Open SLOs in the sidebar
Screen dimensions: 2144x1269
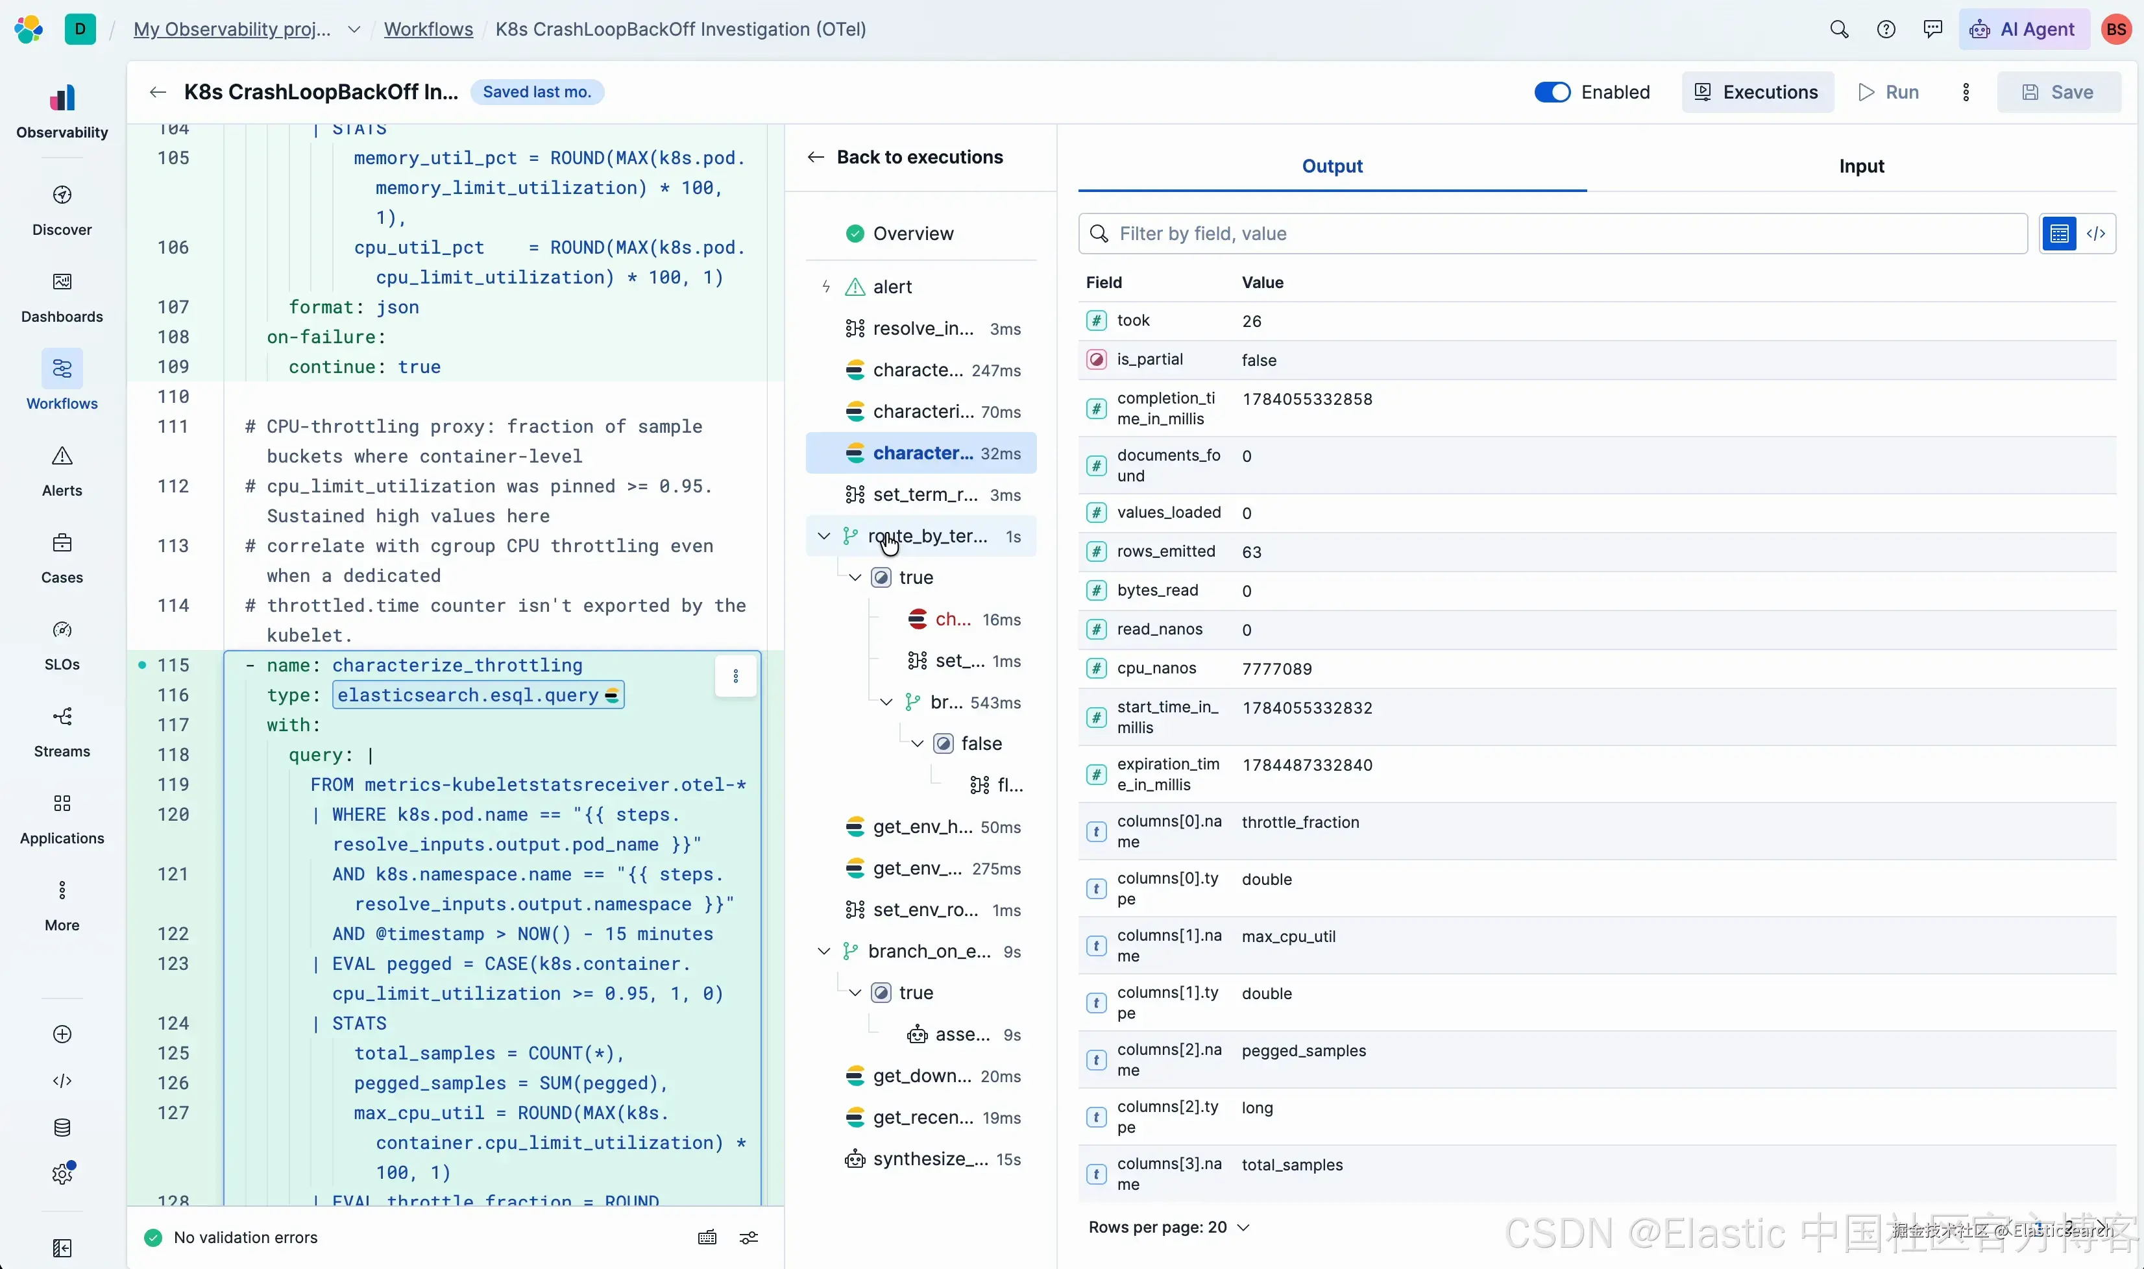point(62,645)
